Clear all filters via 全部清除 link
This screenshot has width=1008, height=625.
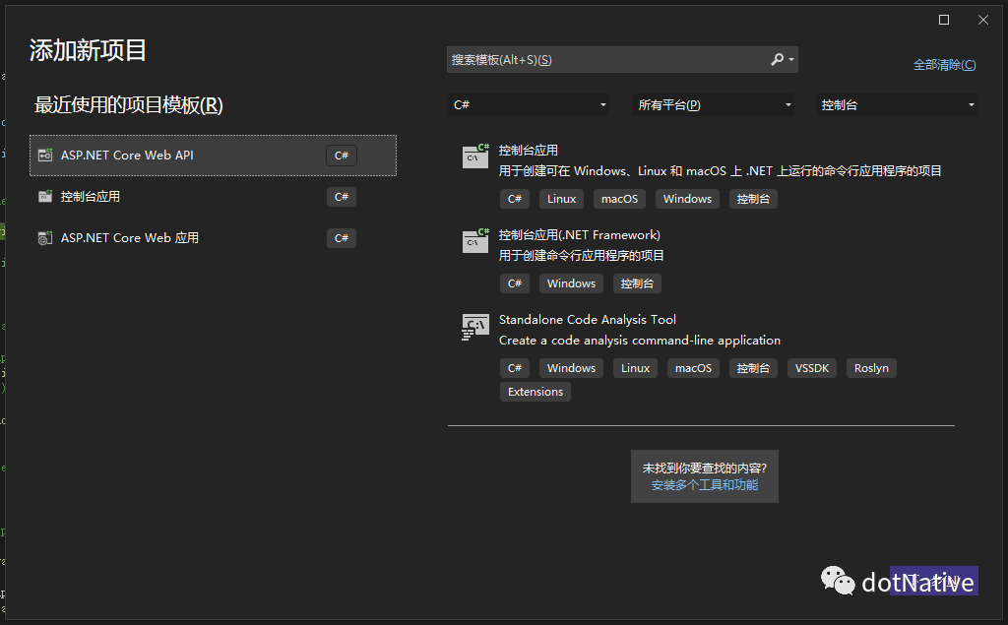click(944, 64)
